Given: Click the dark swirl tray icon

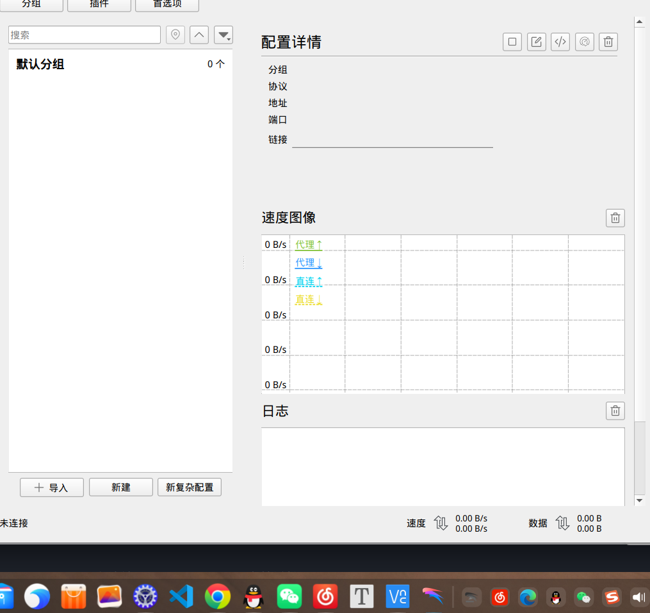Looking at the screenshot, I should (472, 598).
